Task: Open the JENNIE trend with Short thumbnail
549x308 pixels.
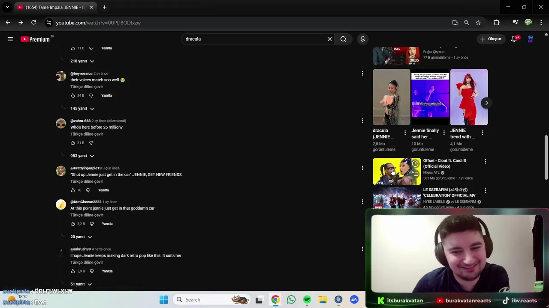Action: (469, 97)
